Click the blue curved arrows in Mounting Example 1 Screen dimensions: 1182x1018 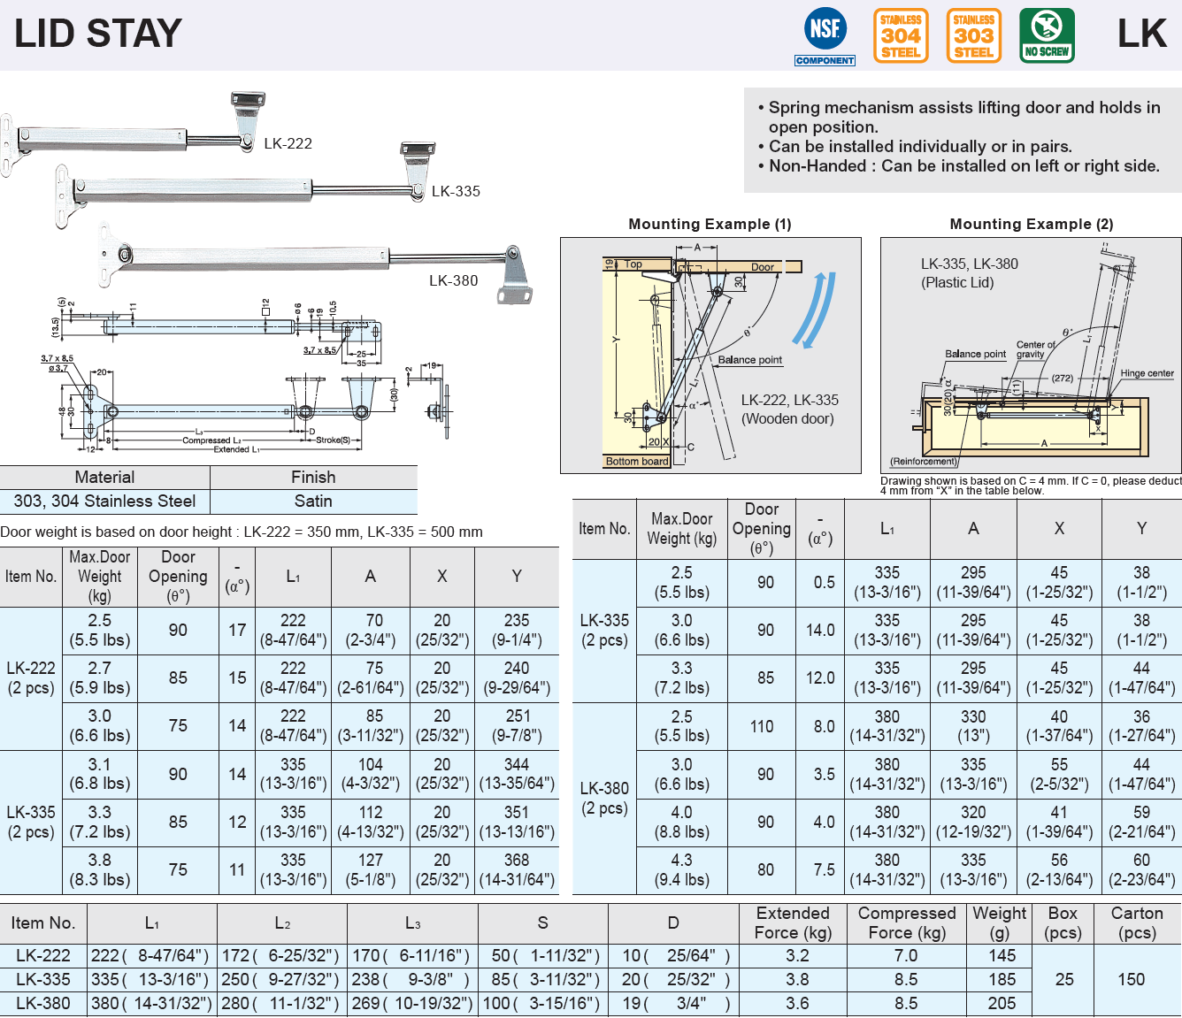(814, 310)
